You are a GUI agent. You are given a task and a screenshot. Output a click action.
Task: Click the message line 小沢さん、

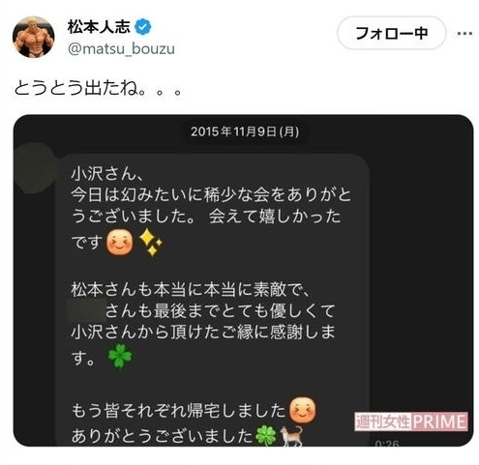106,174
